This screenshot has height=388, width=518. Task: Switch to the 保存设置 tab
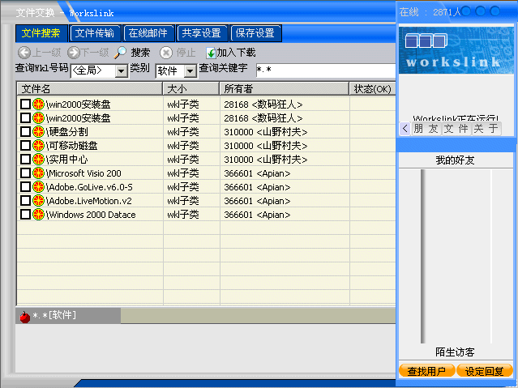coord(255,33)
